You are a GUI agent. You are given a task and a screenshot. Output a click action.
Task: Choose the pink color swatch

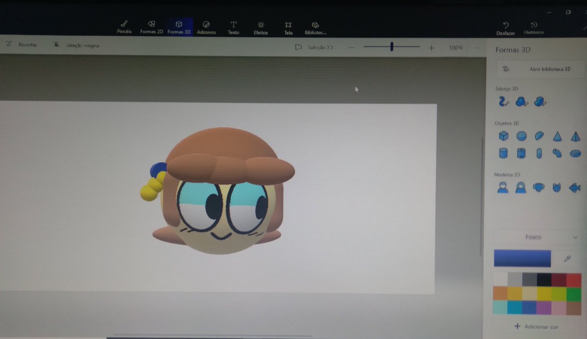[559, 307]
